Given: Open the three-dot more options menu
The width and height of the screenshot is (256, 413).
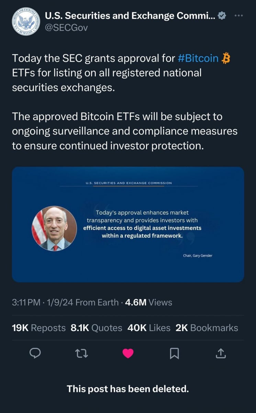Looking at the screenshot, I should 239,15.
